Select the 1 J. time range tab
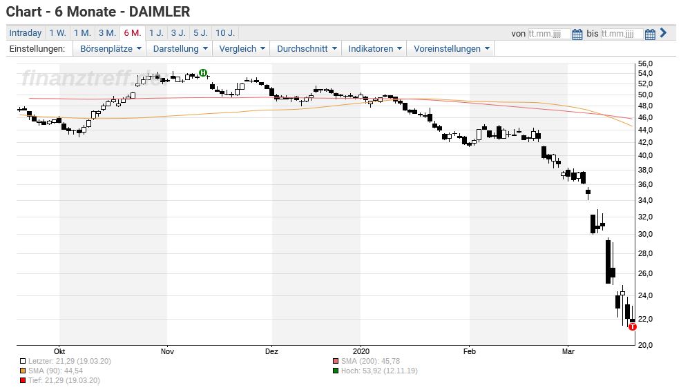 [156, 33]
